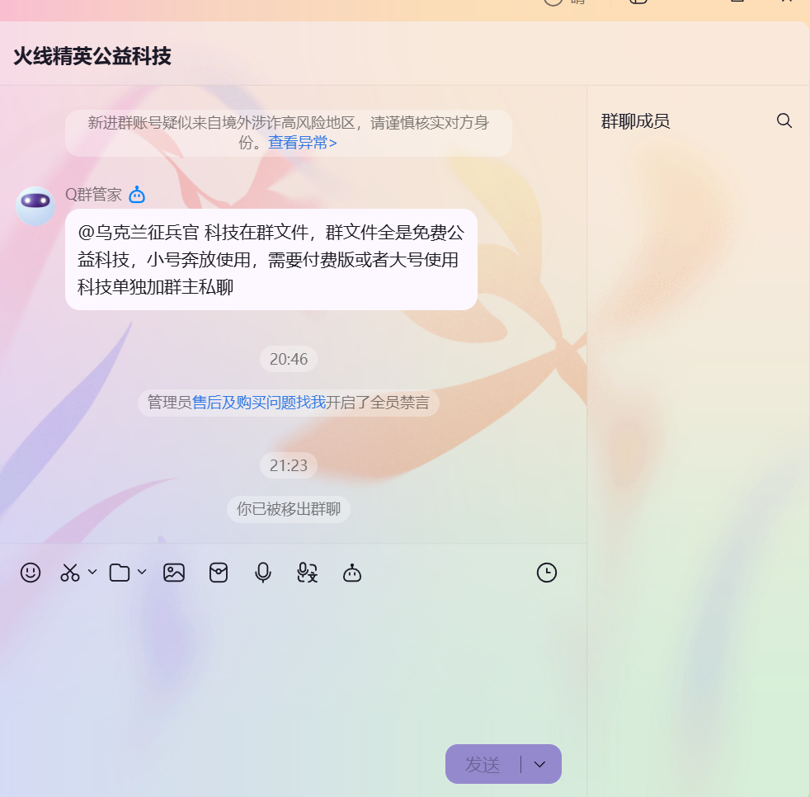Expand the screenshot options dropdown arrow
Image resolution: width=810 pixels, height=797 pixels.
(x=92, y=572)
